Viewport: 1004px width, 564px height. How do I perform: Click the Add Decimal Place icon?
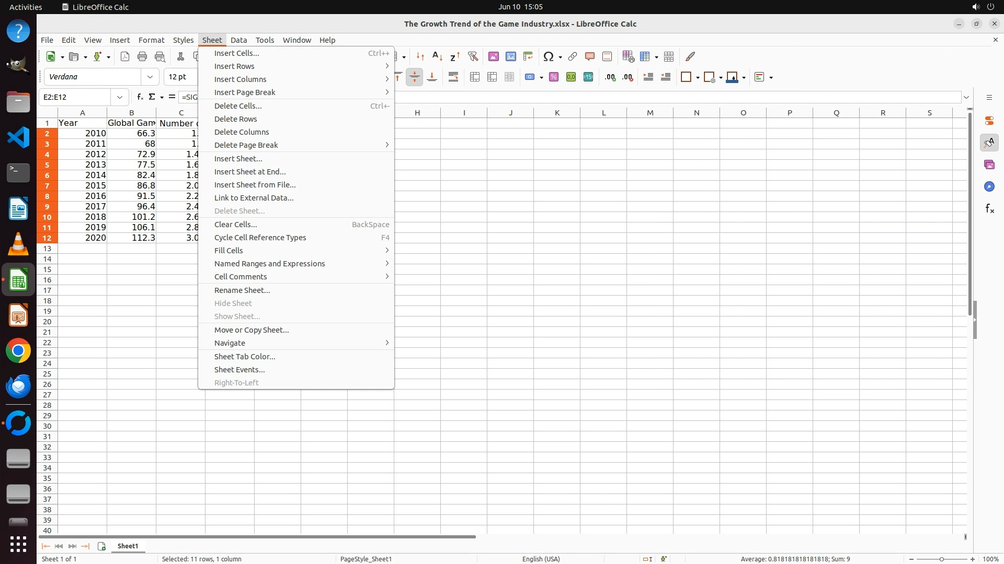point(610,77)
